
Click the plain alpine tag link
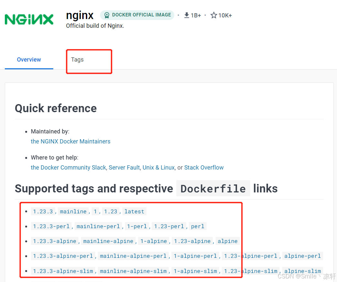click(x=228, y=241)
